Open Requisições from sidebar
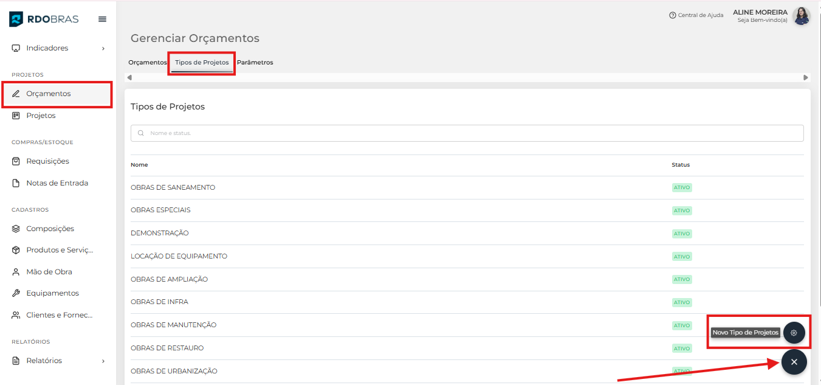The width and height of the screenshot is (821, 385). [47, 161]
